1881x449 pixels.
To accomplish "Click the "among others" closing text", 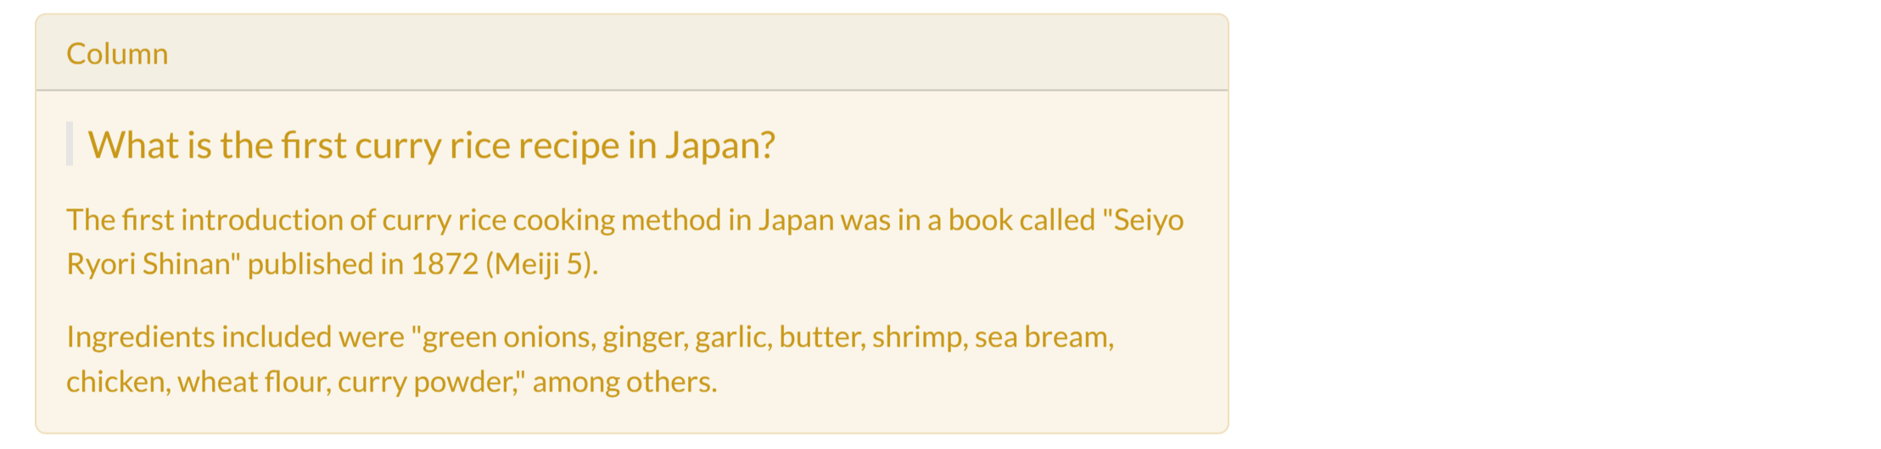I will (x=624, y=382).
